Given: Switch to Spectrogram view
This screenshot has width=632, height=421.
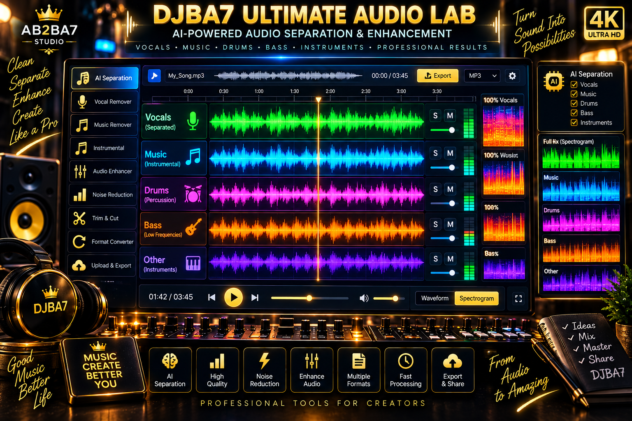Looking at the screenshot, I should click(476, 298).
